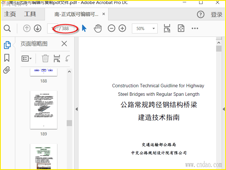The image size is (226, 170).
Task: Select the Hand pan tool
Action: (x=98, y=28)
